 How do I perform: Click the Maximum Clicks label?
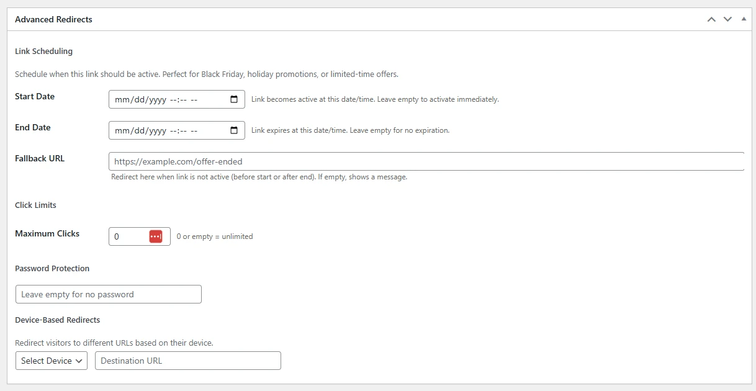pyautogui.click(x=47, y=233)
